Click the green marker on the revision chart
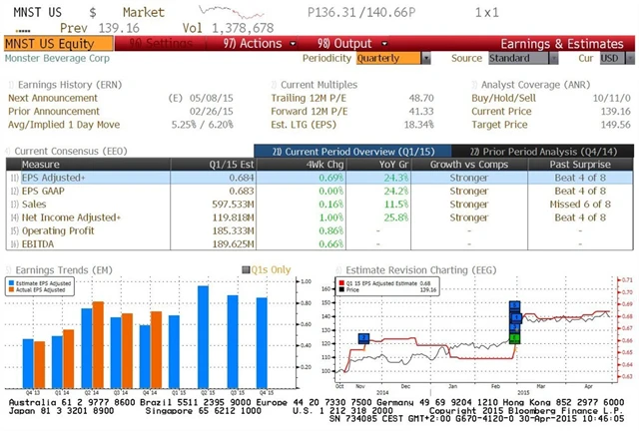This screenshot has height=431, width=639. [515, 337]
